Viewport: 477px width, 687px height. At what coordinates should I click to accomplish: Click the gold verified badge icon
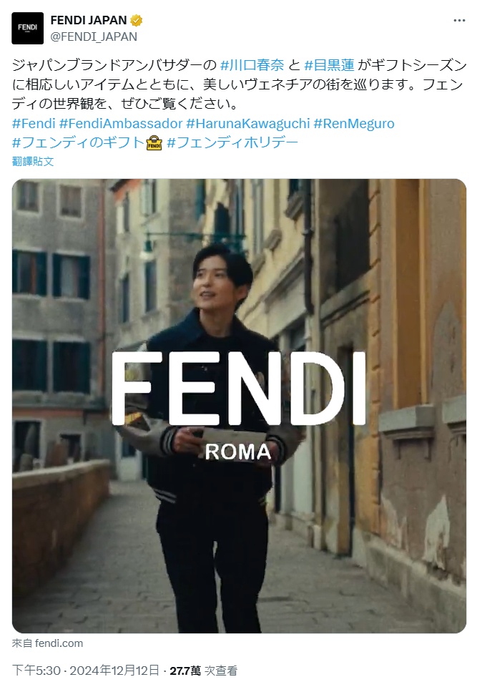136,20
